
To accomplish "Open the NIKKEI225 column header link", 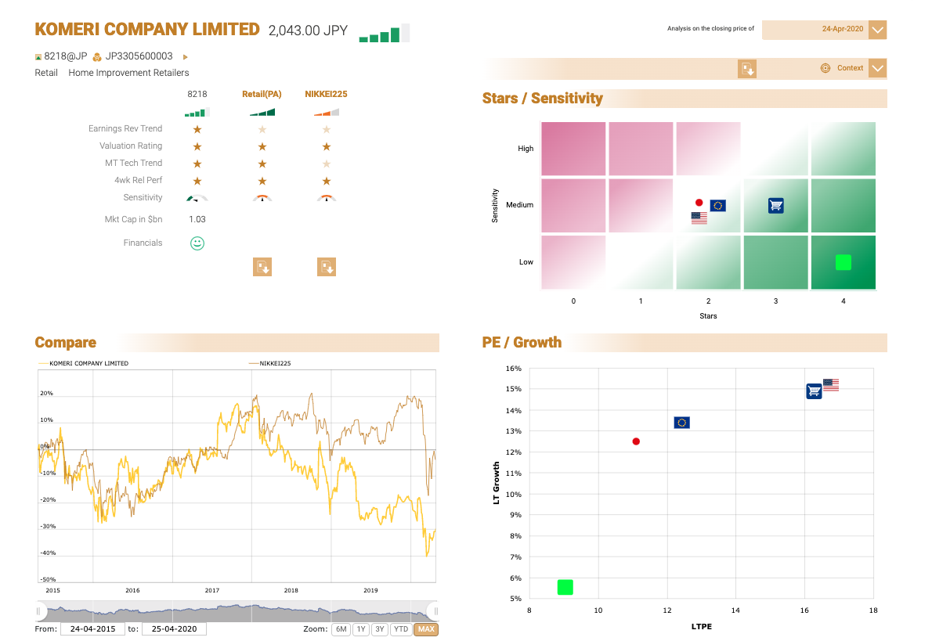I will (326, 94).
